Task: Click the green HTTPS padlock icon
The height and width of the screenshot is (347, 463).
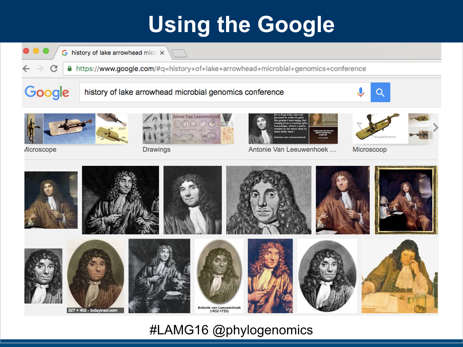Action: point(70,69)
